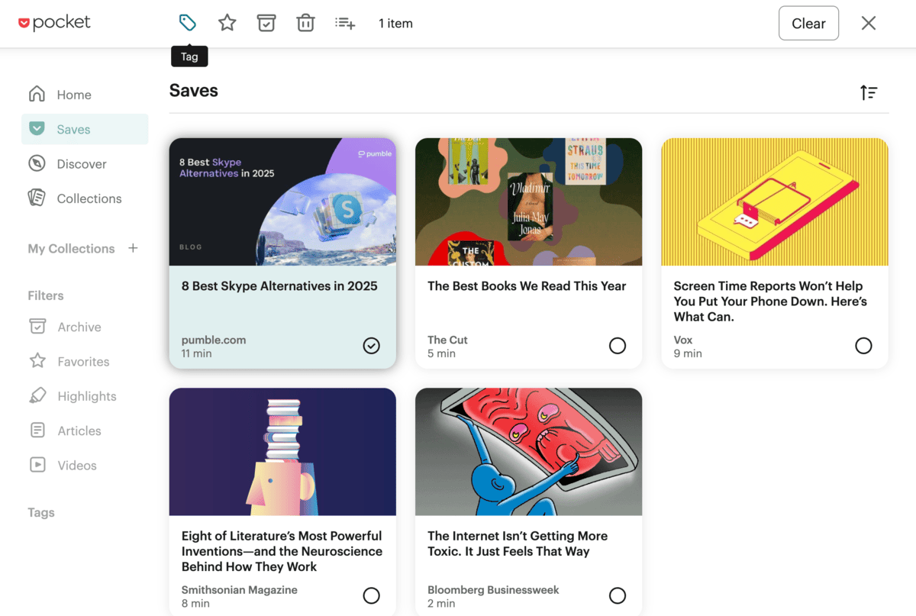Click The Cut publisher name
The image size is (916, 616).
coord(447,340)
